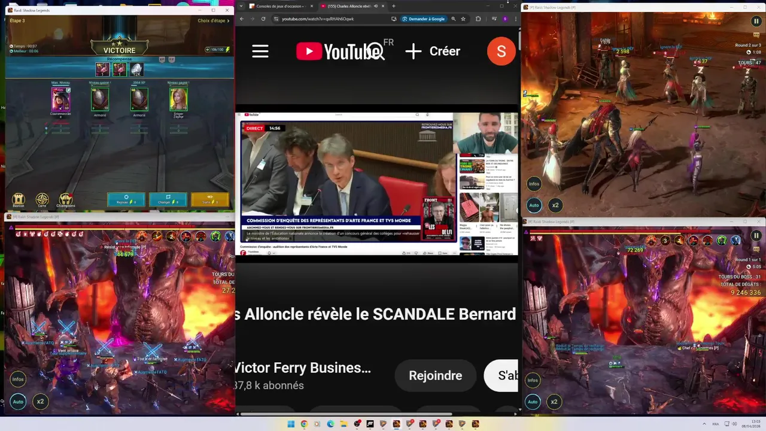The width and height of the screenshot is (766, 431).
Task: Open the Victor Ferry Business channel name
Action: click(303, 368)
